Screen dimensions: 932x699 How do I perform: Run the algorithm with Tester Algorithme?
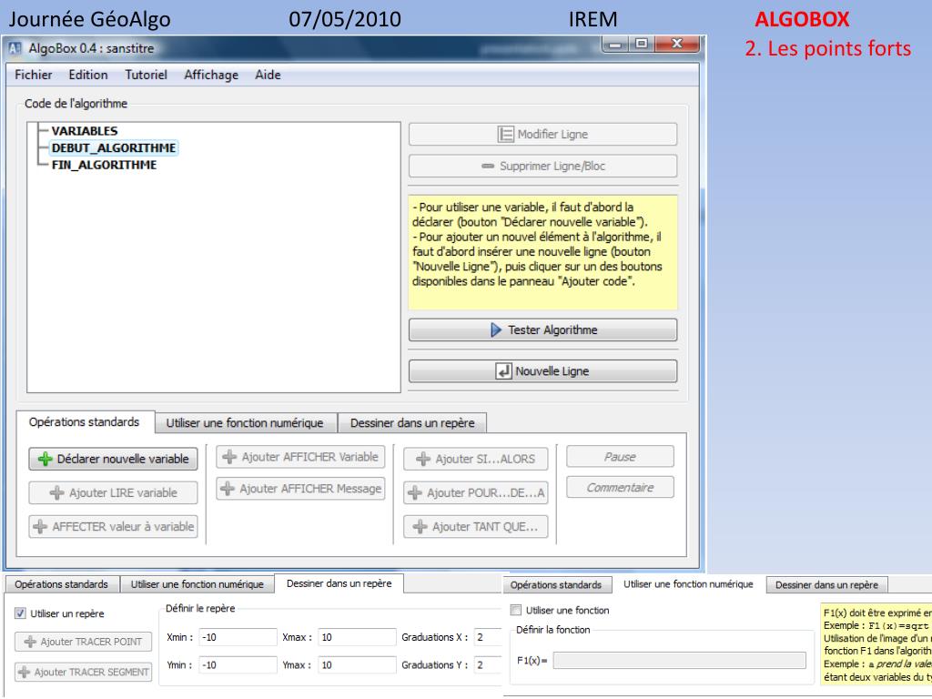click(x=542, y=329)
